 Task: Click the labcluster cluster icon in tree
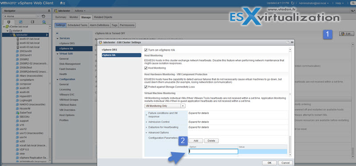(x=14, y=35)
